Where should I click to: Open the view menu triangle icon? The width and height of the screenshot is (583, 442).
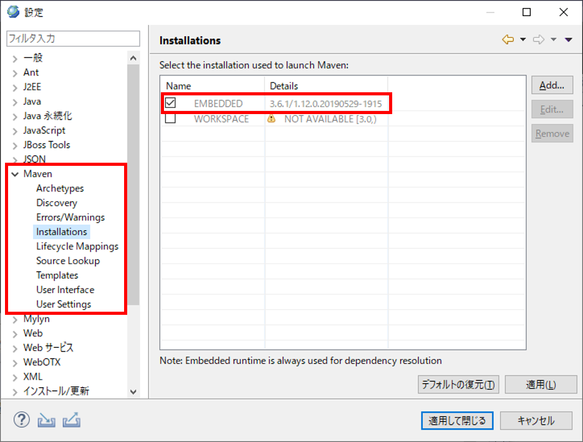tap(568, 40)
